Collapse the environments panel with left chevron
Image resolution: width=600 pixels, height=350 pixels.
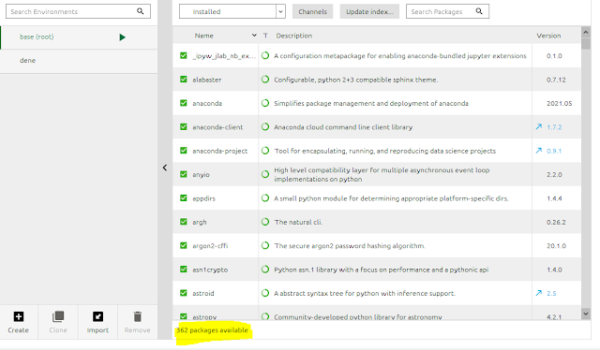(165, 168)
